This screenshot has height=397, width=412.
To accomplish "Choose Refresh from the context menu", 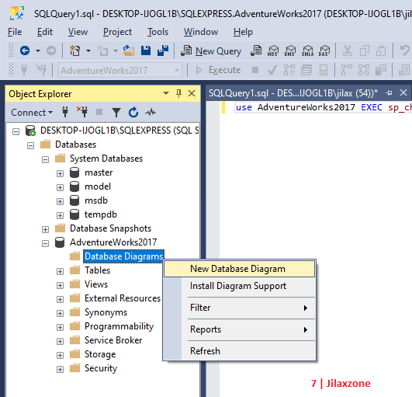I will click(239, 351).
